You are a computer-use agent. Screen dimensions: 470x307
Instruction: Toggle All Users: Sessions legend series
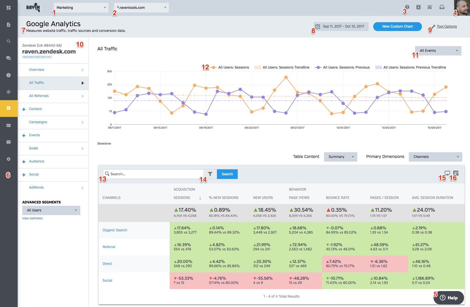pyautogui.click(x=233, y=67)
